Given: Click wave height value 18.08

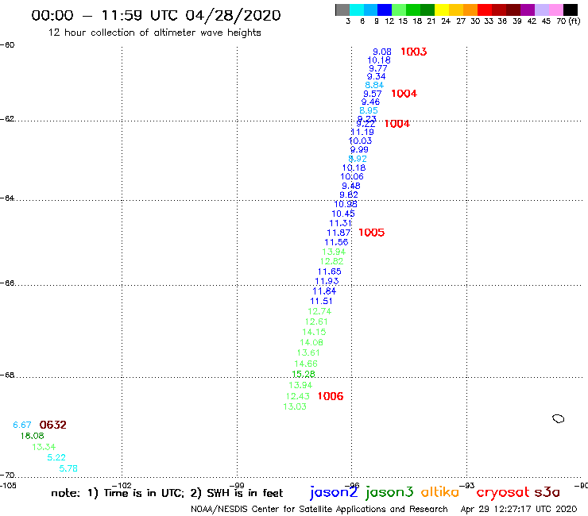Looking at the screenshot, I should point(33,436).
